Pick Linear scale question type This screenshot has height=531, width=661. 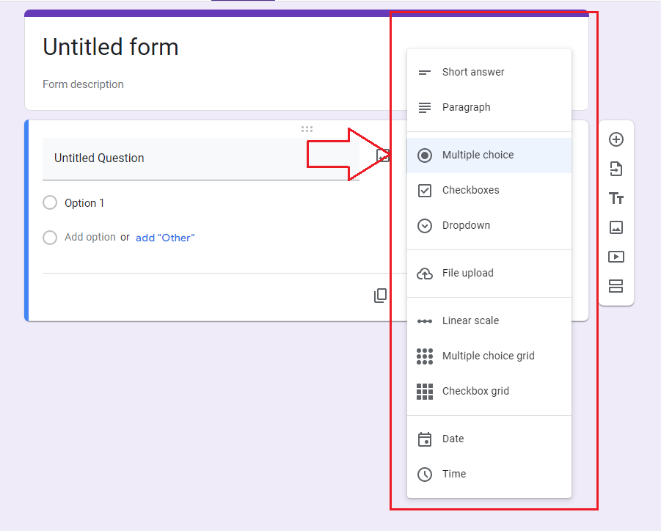pyautogui.click(x=489, y=321)
